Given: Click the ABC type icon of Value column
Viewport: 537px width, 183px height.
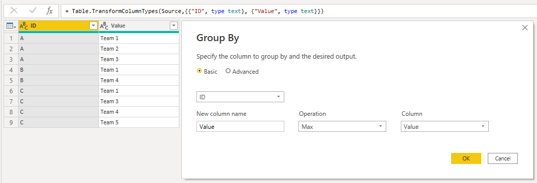Looking at the screenshot, I should click(x=104, y=26).
